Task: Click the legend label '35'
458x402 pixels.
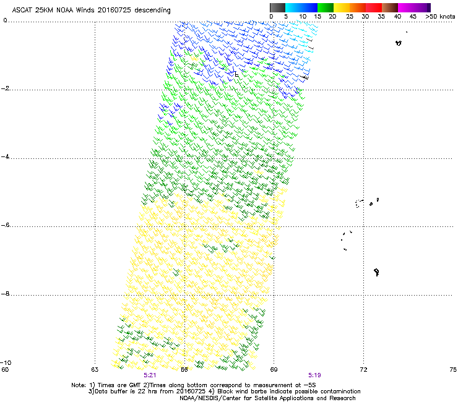Action: click(381, 17)
